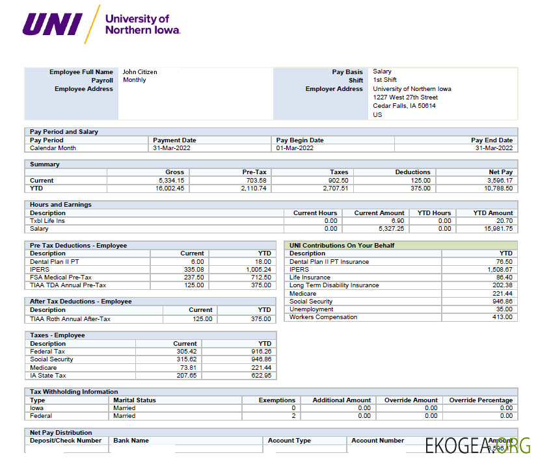Select Medicare contribution YTD 221.44
The height and width of the screenshot is (466, 538).
(x=502, y=294)
